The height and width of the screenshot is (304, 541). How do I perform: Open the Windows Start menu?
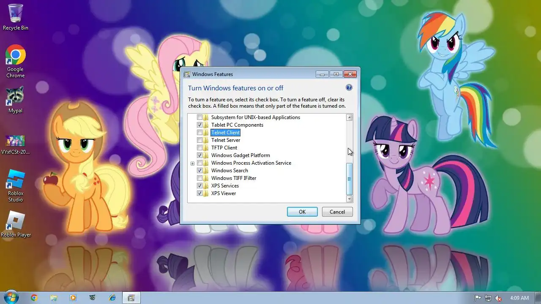[x=11, y=297]
